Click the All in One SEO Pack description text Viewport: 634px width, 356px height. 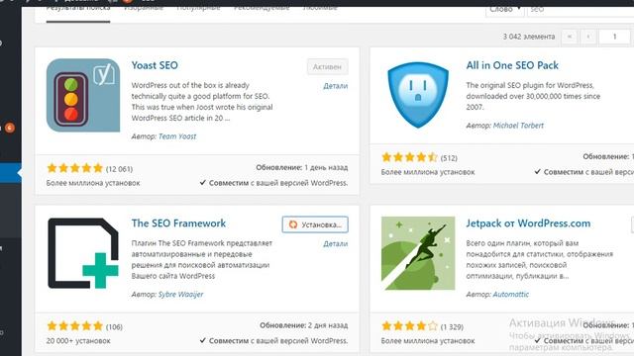[533, 96]
